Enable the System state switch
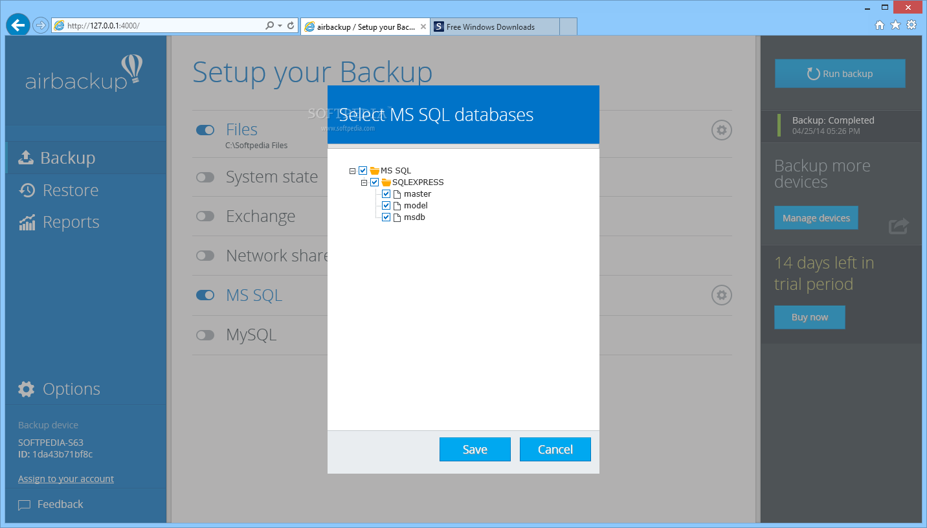The image size is (927, 528). (205, 177)
